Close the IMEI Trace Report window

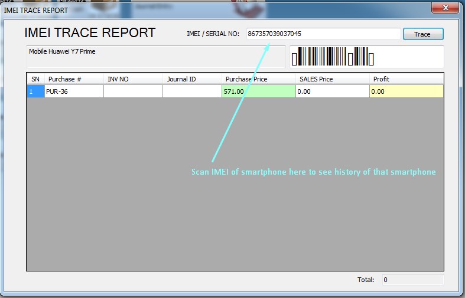click(x=445, y=8)
